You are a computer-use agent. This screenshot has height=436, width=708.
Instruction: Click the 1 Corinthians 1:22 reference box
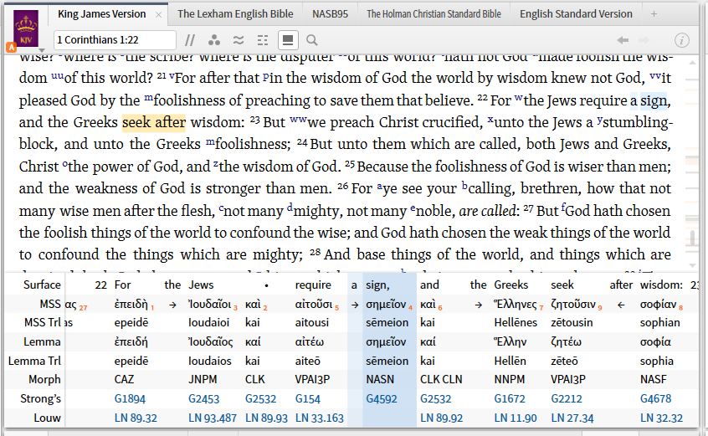[x=115, y=39]
